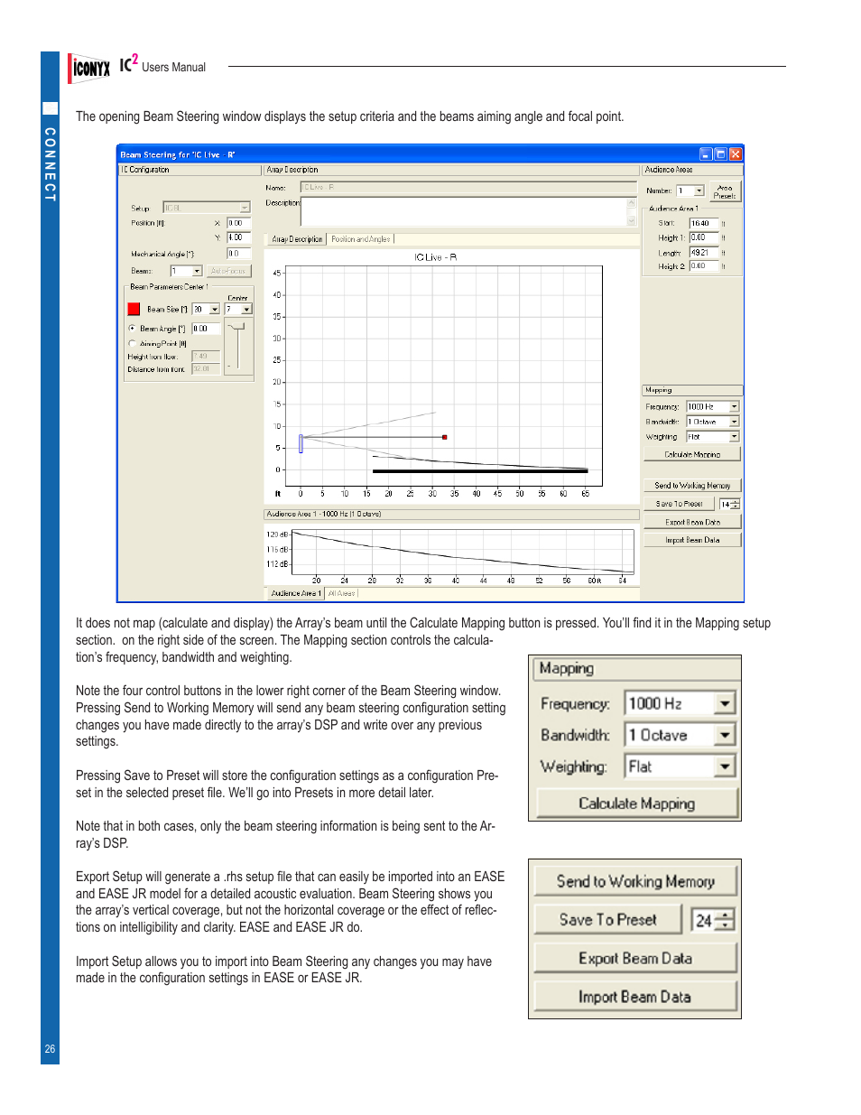Close the Beam Steering window

[736, 154]
